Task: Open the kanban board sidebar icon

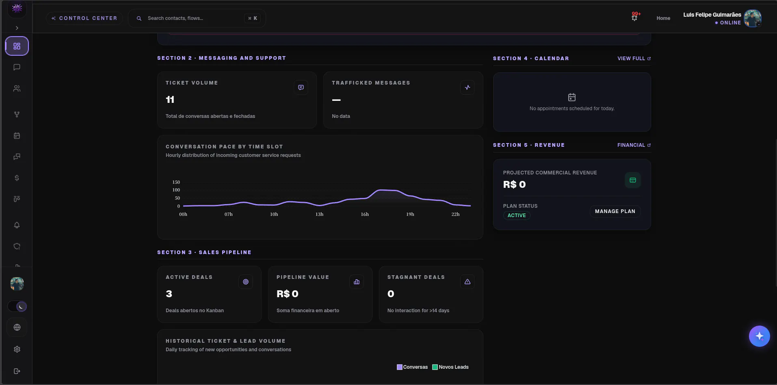Action: click(x=17, y=199)
